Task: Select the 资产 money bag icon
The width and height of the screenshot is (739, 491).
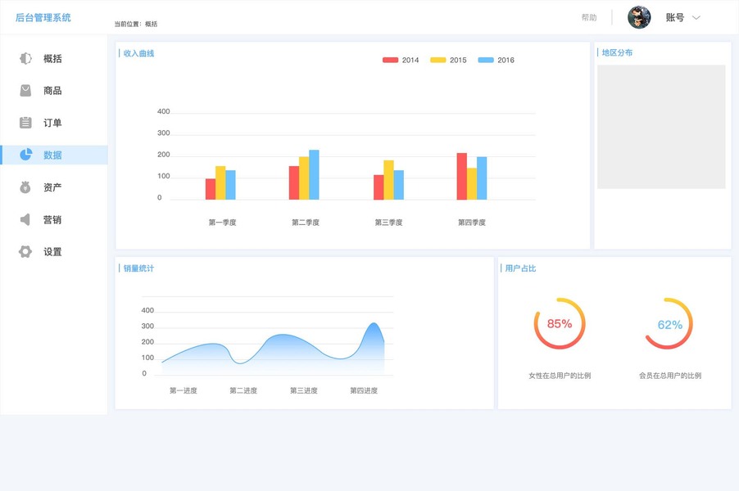Action: [25, 187]
